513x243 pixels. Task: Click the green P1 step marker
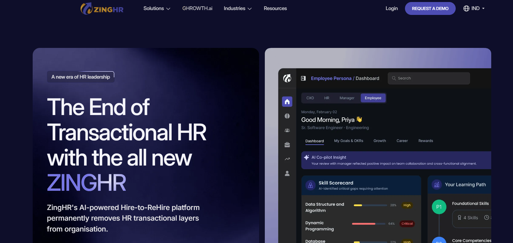click(x=439, y=207)
